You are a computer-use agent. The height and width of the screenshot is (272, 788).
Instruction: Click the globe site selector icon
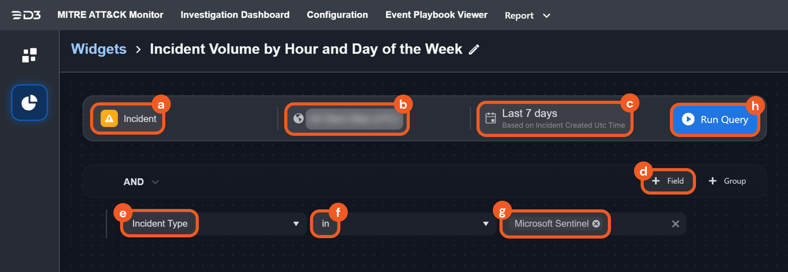[x=298, y=118]
